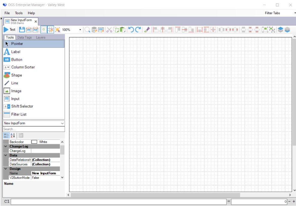Select the Image tool in the Tools panel

click(16, 91)
